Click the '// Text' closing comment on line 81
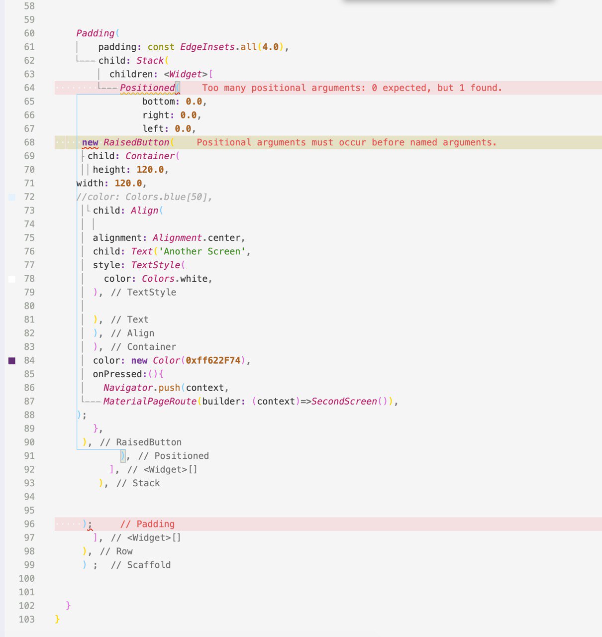Screen dimensions: 602x637 pyautogui.click(x=129, y=319)
